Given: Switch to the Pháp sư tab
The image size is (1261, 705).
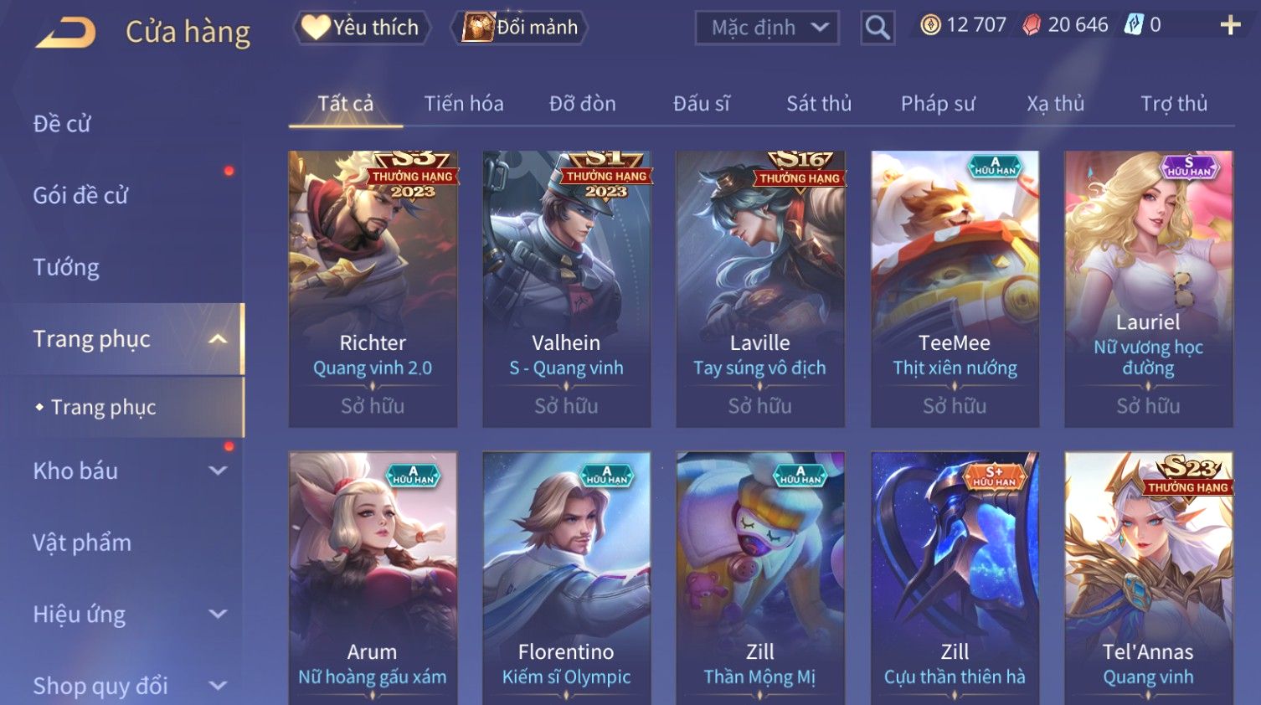Looking at the screenshot, I should (x=938, y=104).
